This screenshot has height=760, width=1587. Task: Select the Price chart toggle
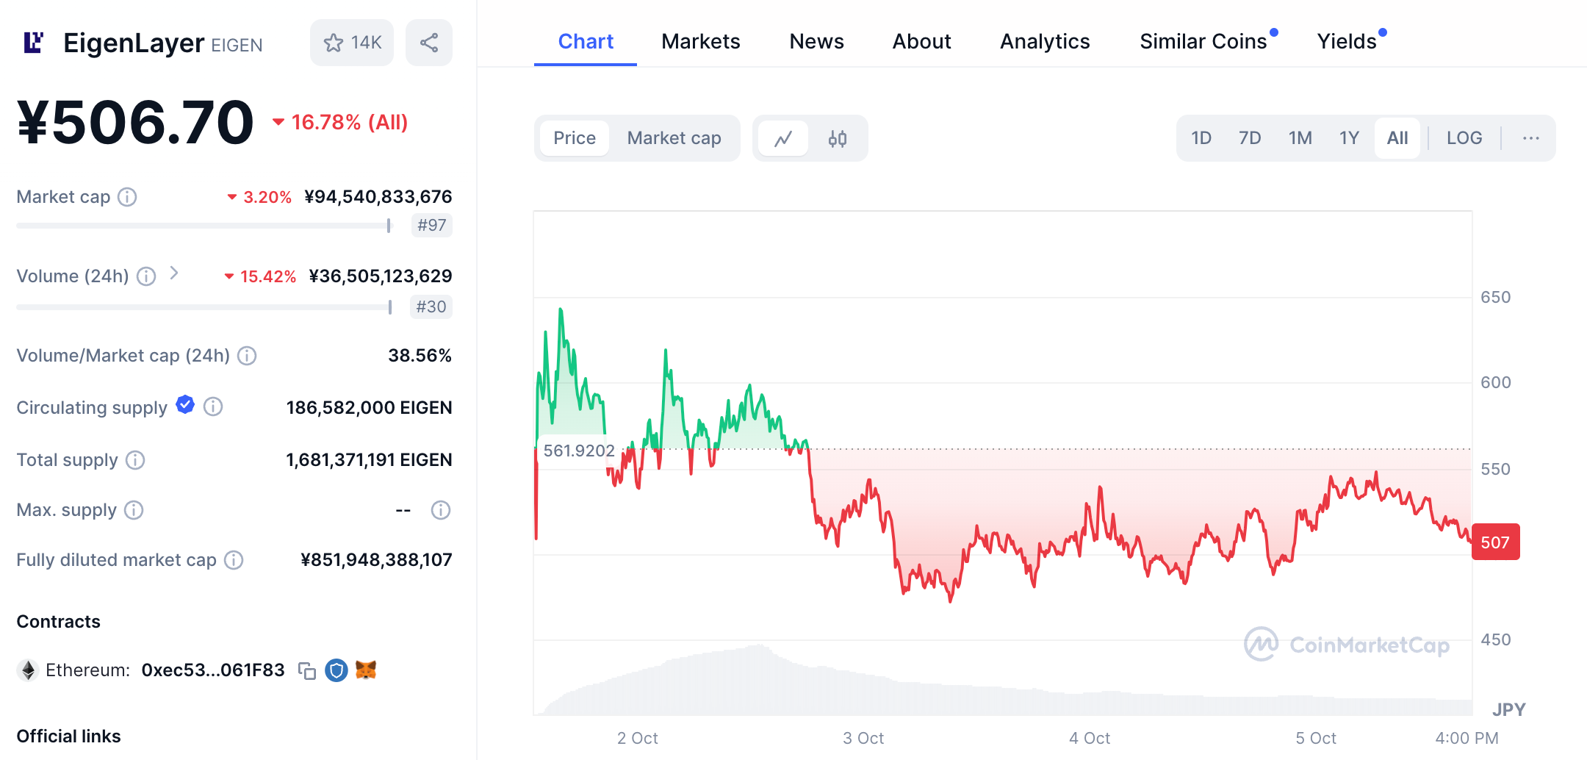click(x=575, y=138)
